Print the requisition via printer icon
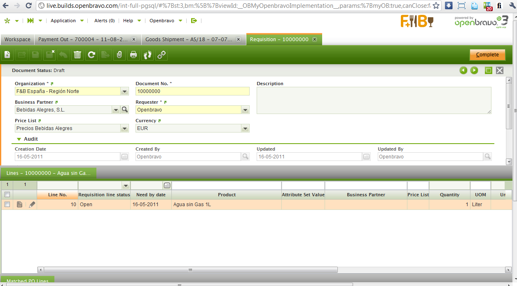Screen dimensions: 517x286 [x=133, y=55]
